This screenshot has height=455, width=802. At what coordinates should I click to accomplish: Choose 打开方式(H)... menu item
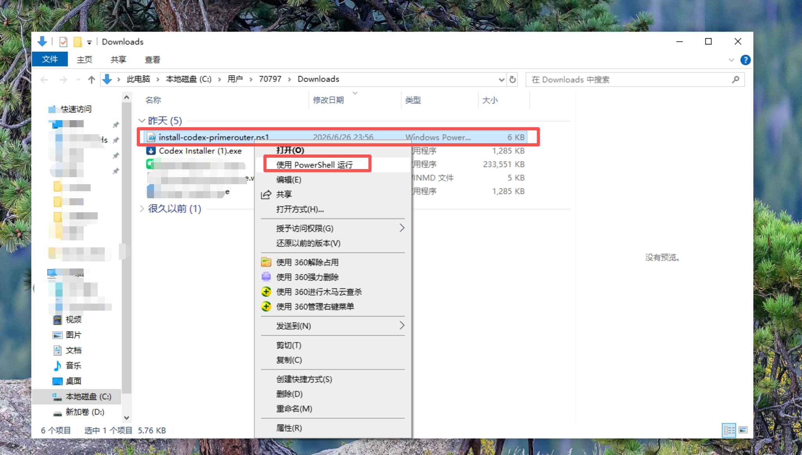pyautogui.click(x=333, y=209)
